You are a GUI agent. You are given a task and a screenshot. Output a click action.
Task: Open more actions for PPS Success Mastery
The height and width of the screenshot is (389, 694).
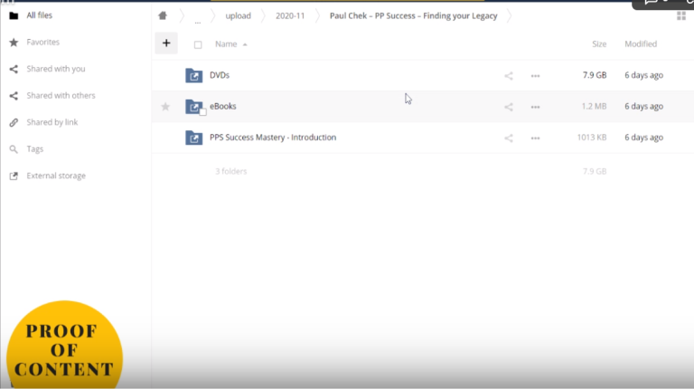click(535, 138)
